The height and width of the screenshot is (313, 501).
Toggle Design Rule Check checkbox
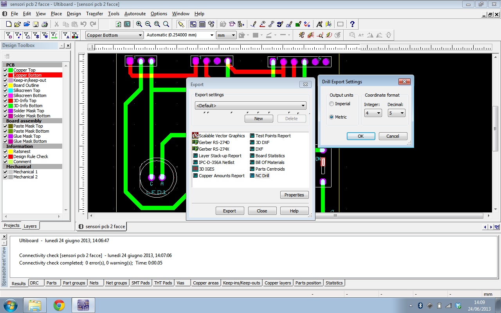click(x=5, y=156)
